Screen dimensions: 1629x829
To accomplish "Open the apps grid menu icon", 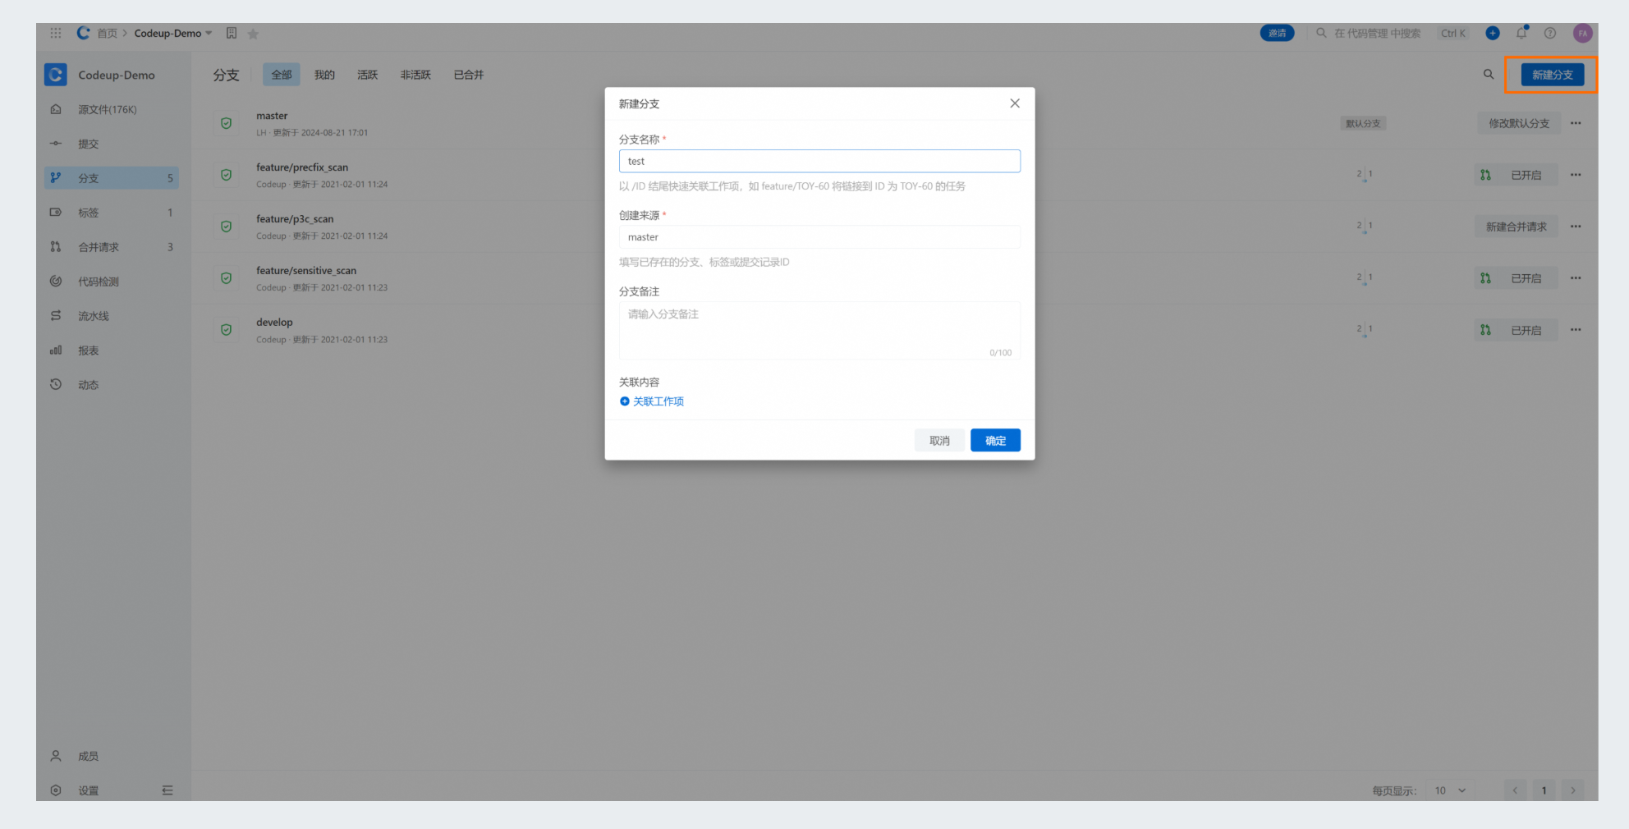I will [x=56, y=33].
